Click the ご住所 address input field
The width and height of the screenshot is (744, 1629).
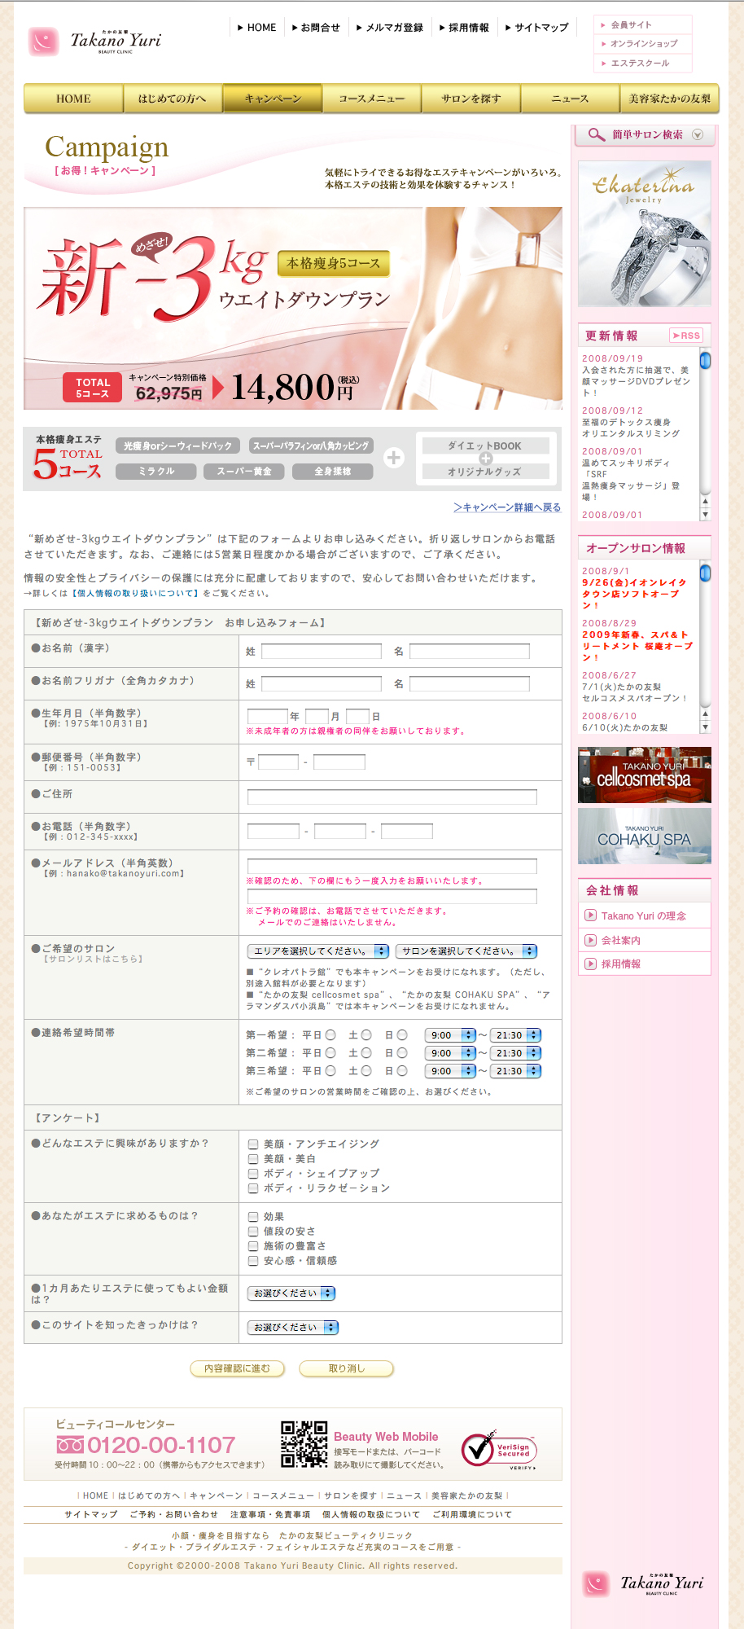[x=392, y=797]
